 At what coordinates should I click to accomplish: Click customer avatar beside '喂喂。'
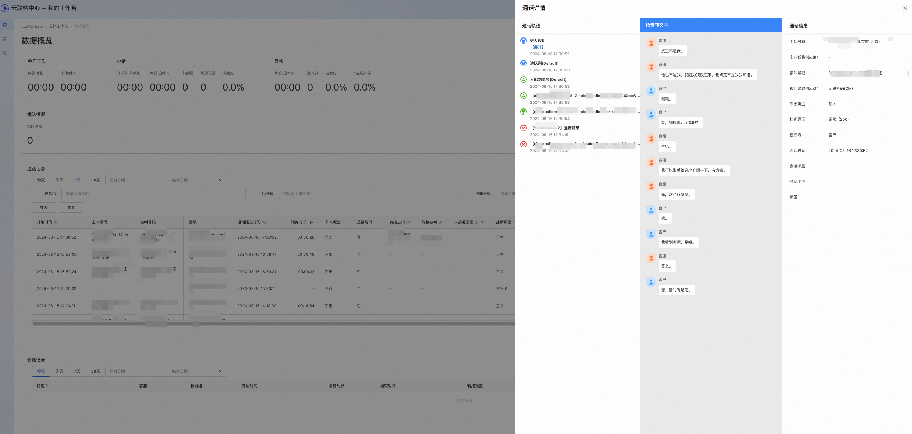(x=651, y=91)
